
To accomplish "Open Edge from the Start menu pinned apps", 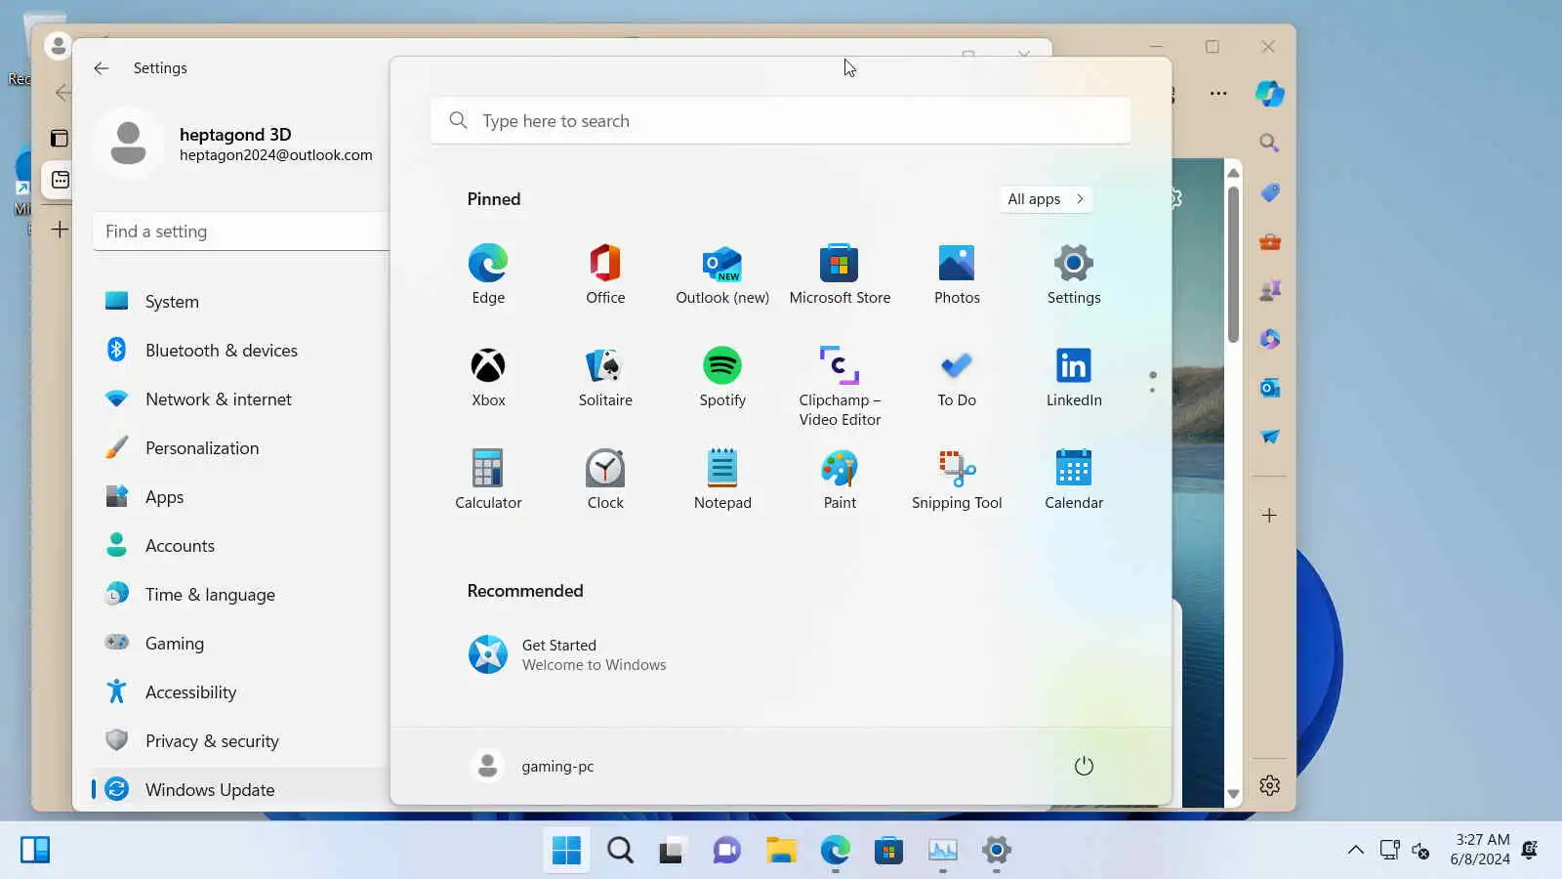I will click(488, 274).
